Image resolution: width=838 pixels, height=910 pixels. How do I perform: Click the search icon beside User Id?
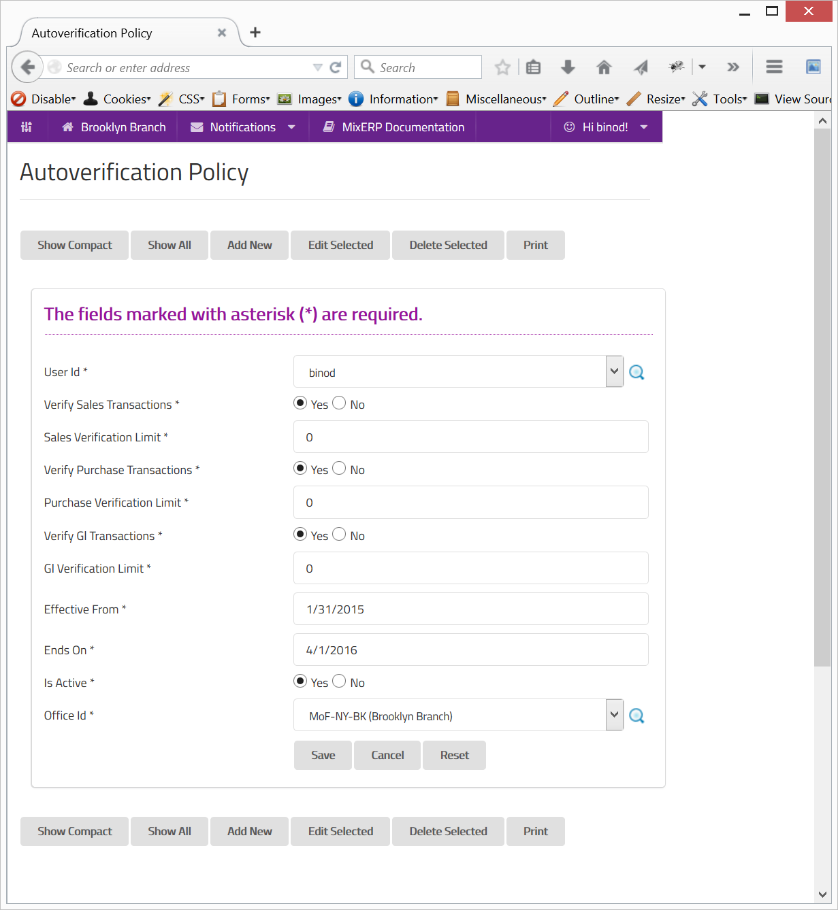pyautogui.click(x=636, y=372)
